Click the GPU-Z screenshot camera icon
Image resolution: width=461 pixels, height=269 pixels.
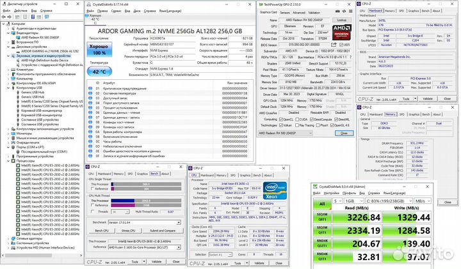(337, 11)
